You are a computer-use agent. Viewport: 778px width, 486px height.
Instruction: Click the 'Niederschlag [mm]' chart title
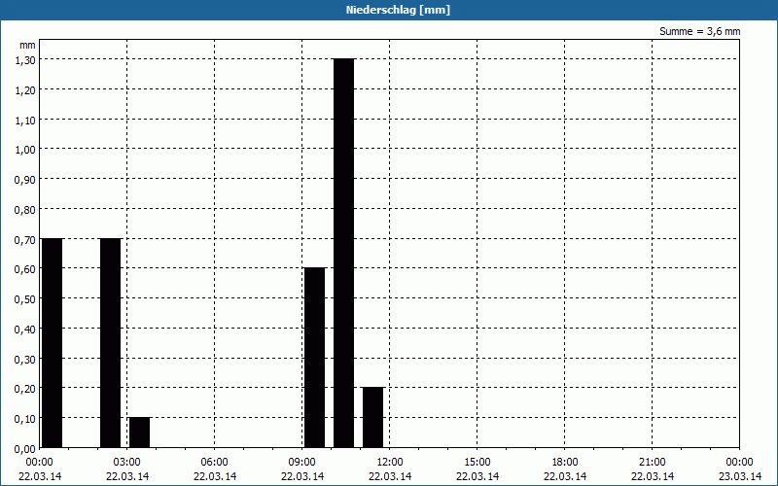click(389, 10)
